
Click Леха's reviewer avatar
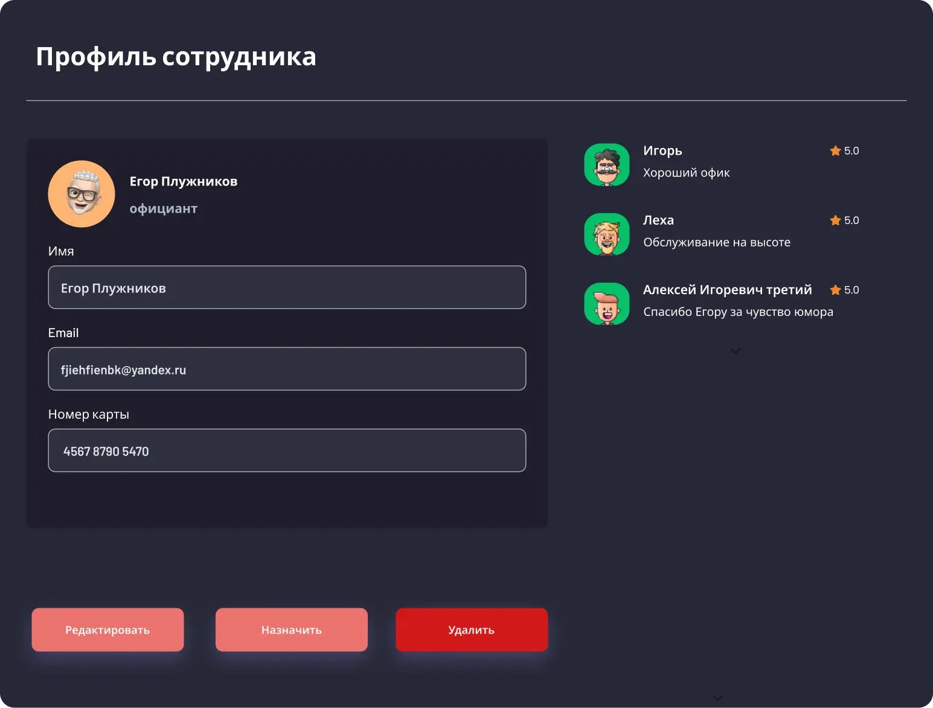(x=607, y=234)
